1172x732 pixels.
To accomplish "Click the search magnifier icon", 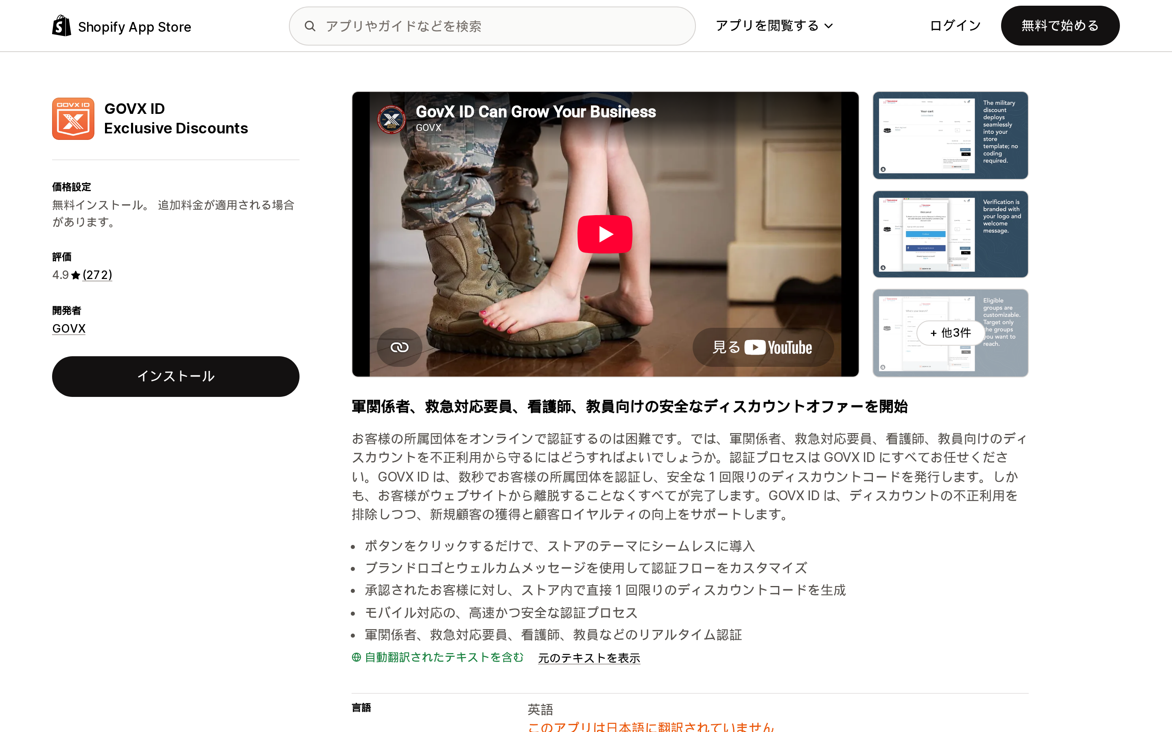I will click(310, 26).
